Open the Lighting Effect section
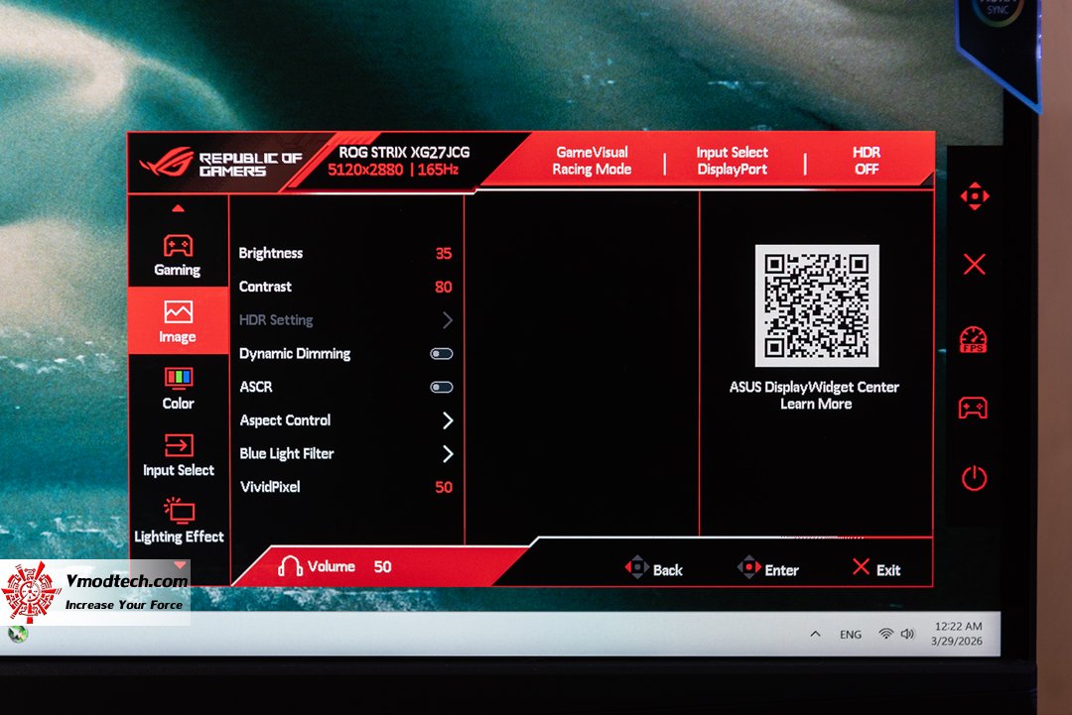The height and width of the screenshot is (715, 1072). (179, 521)
